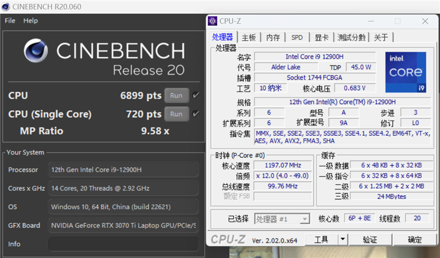Toggle the checkmark beside CPU (Single Core) test
The height and width of the screenshot is (258, 440).
[x=196, y=114]
